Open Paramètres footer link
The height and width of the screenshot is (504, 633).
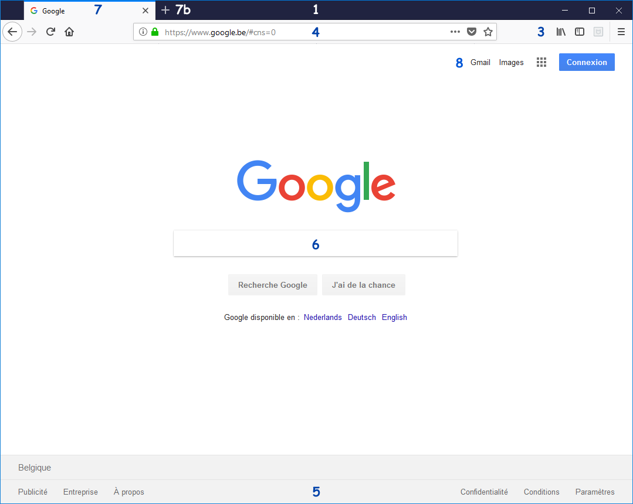(x=595, y=492)
